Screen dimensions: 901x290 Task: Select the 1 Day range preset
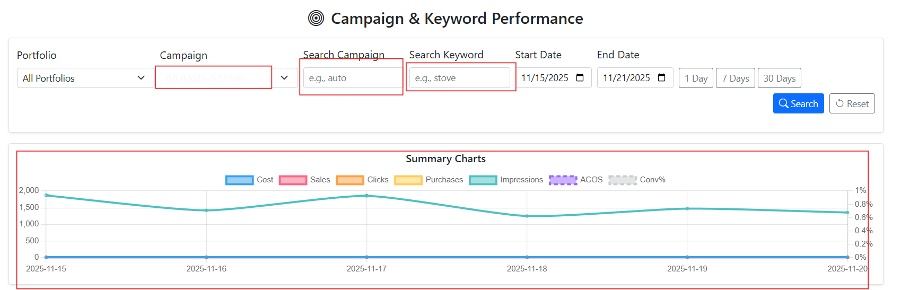tap(696, 78)
